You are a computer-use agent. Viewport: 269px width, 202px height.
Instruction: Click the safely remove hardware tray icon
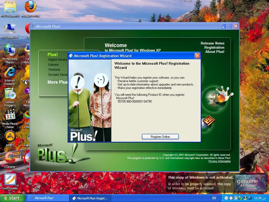tap(241, 198)
